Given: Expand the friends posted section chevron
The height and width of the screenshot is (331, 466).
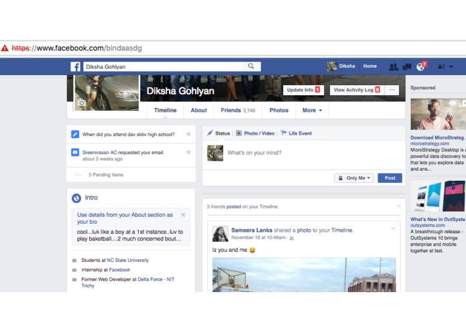Looking at the screenshot, I should tap(398, 206).
